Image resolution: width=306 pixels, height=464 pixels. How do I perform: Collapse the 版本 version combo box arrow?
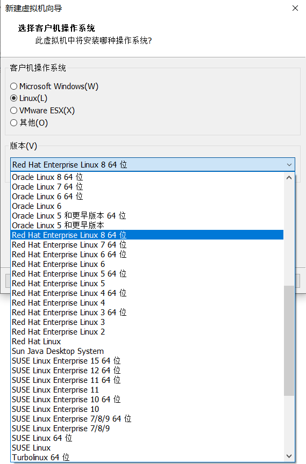289,165
